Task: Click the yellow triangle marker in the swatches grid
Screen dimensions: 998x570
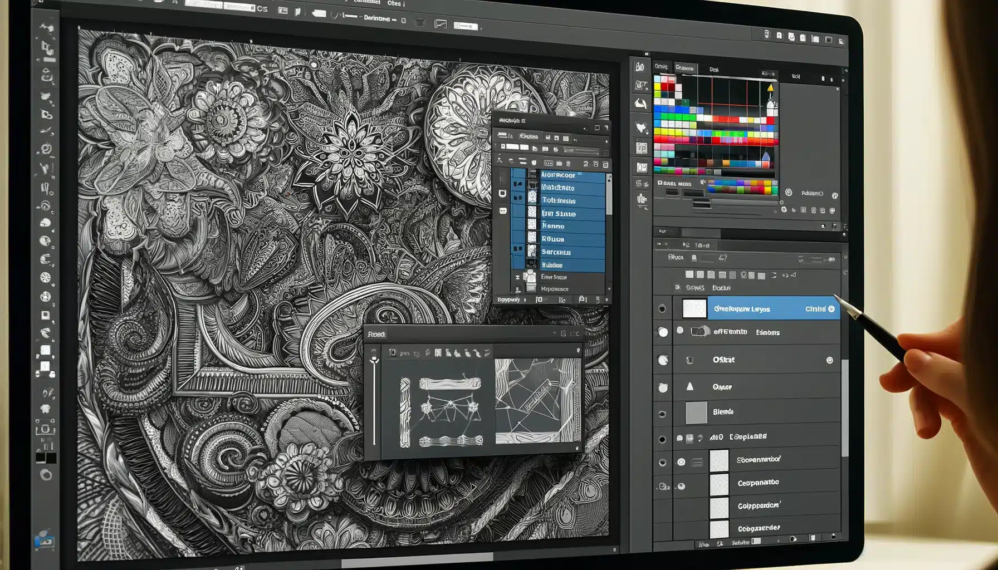Action: pyautogui.click(x=771, y=88)
